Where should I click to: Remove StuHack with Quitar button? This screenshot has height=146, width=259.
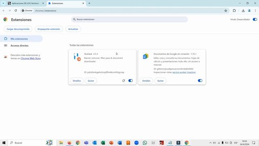pyautogui.click(x=91, y=81)
